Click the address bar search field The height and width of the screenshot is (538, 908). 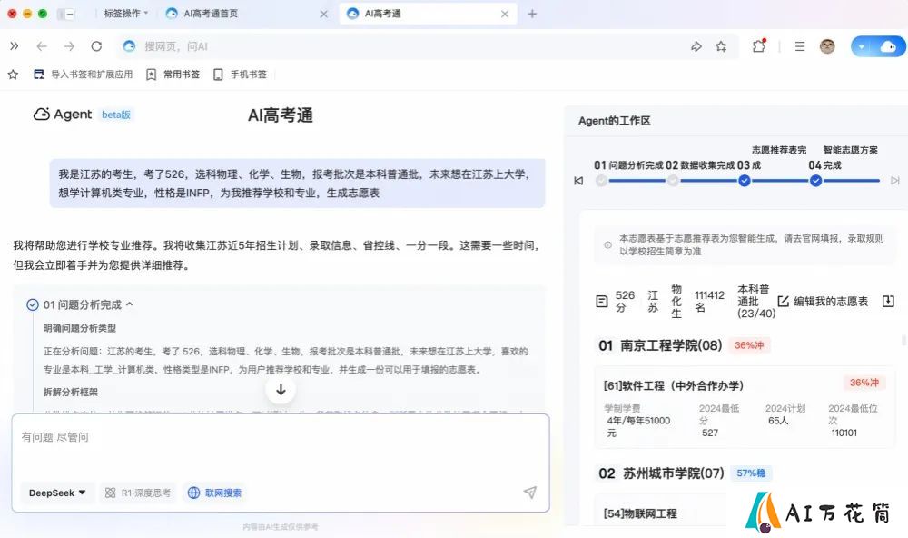405,46
